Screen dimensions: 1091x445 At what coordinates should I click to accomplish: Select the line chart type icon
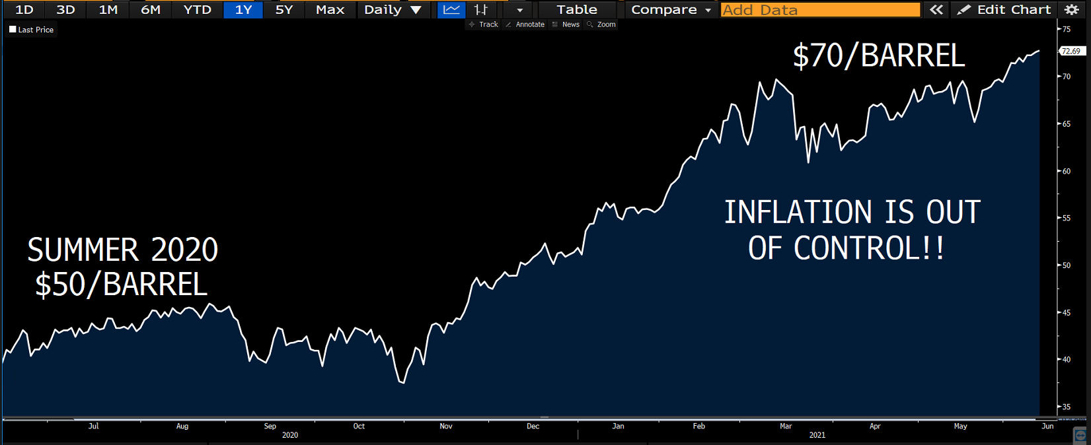click(x=451, y=9)
